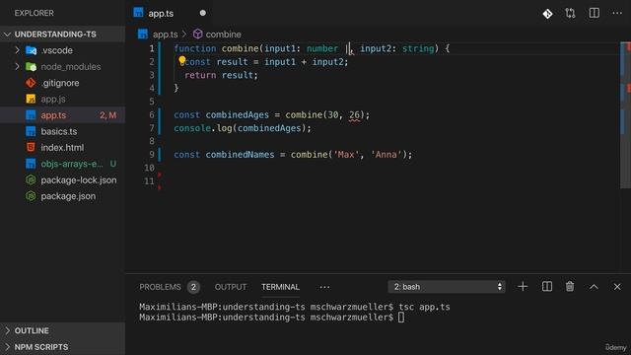This screenshot has height=355, width=631.
Task: Open the editor more actions ellipsis
Action: coord(617,13)
